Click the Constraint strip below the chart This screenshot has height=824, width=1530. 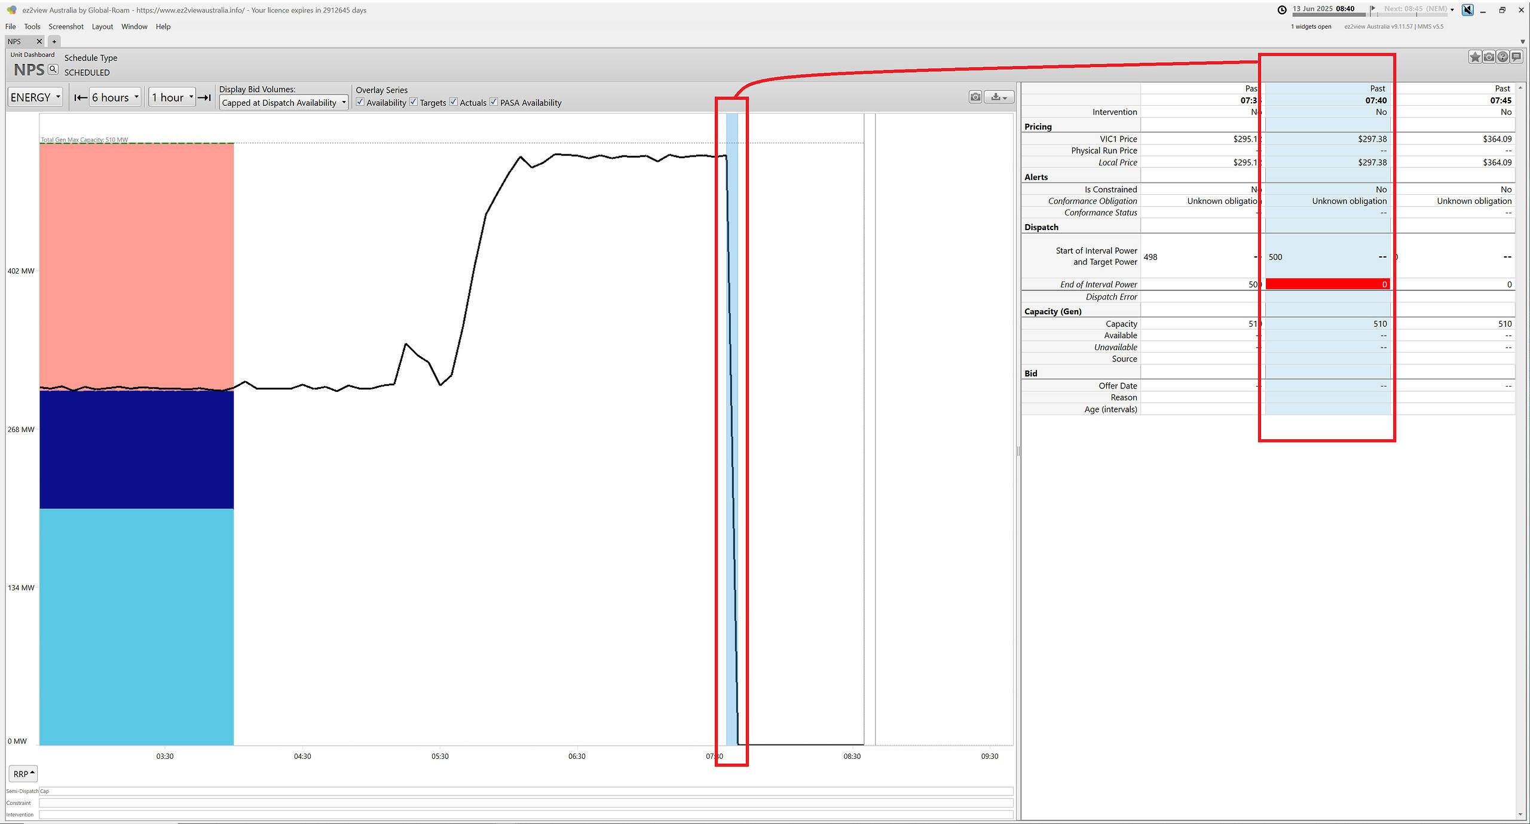coord(526,802)
